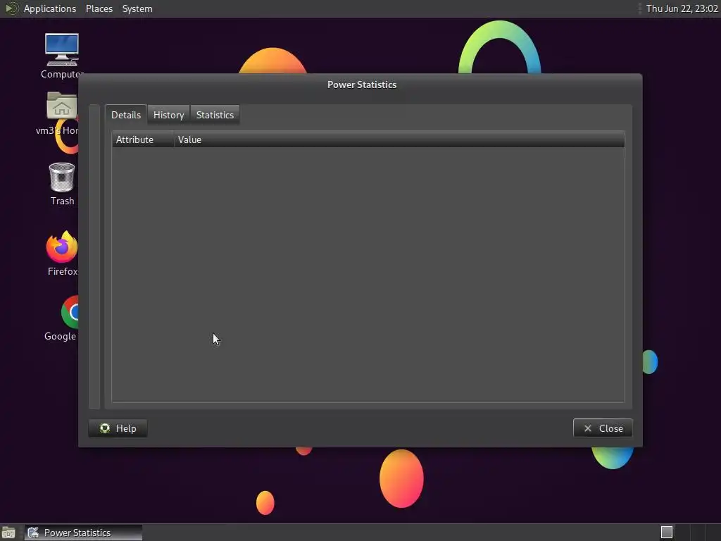Click the MATE logo icon in top panel
Viewport: 721px width, 541px height.
11,8
